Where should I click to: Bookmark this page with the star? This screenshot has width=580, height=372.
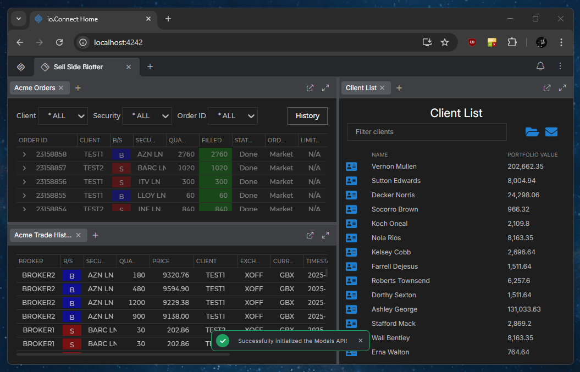[x=445, y=42]
